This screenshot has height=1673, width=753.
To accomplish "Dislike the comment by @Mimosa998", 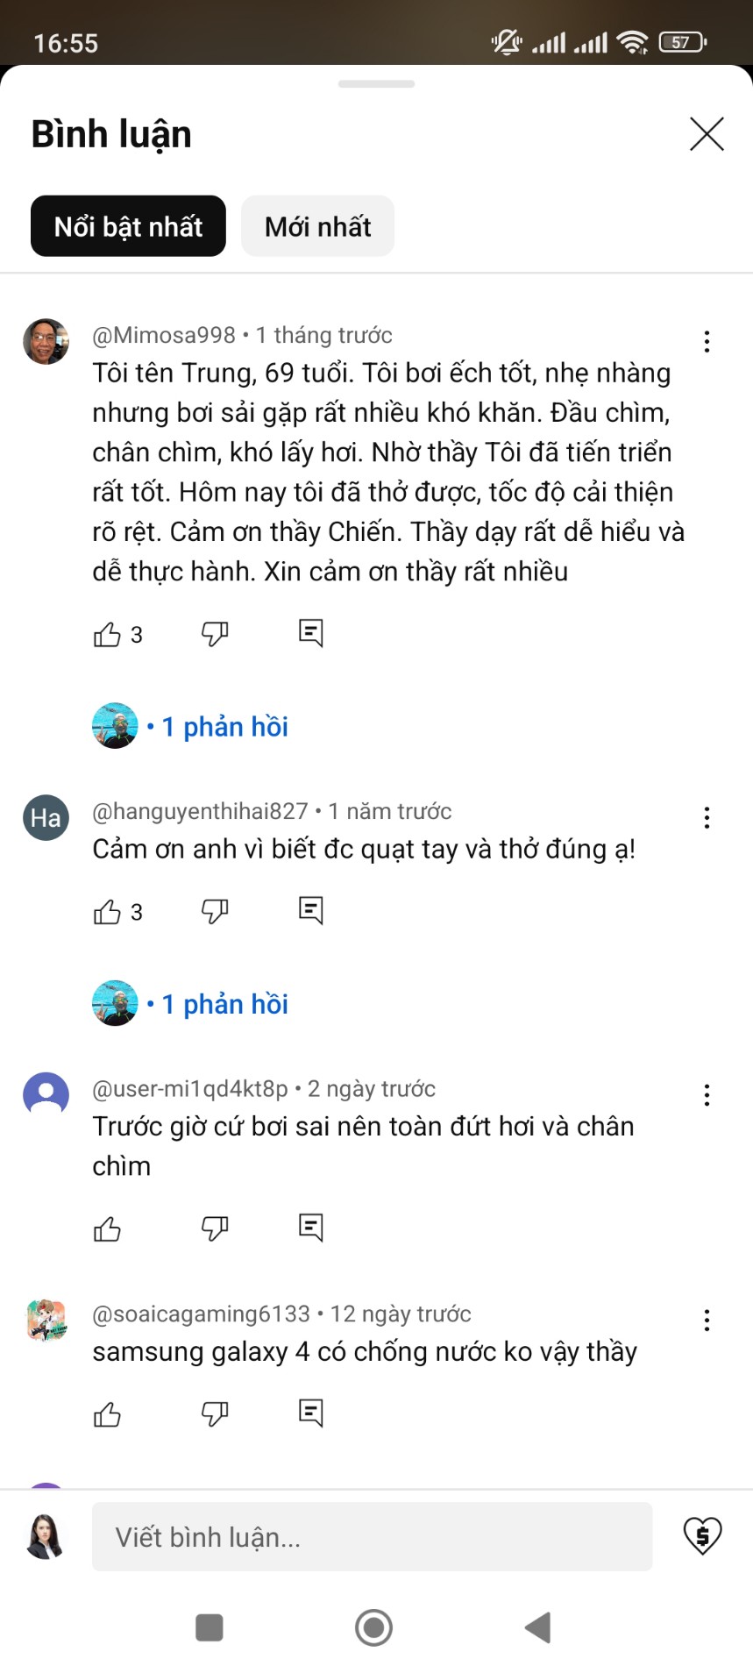I will (x=215, y=634).
